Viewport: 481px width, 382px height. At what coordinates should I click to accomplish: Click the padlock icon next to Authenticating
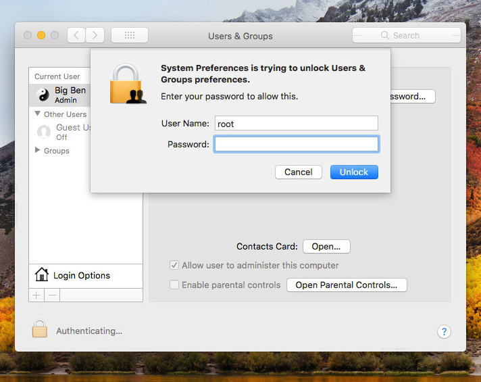tap(40, 329)
